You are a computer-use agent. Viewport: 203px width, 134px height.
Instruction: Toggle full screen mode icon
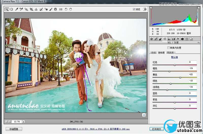145,9
